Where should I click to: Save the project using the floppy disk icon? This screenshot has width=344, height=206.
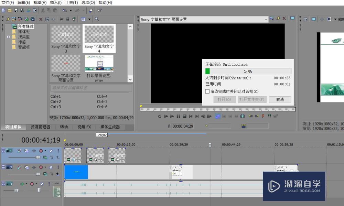[16, 10]
